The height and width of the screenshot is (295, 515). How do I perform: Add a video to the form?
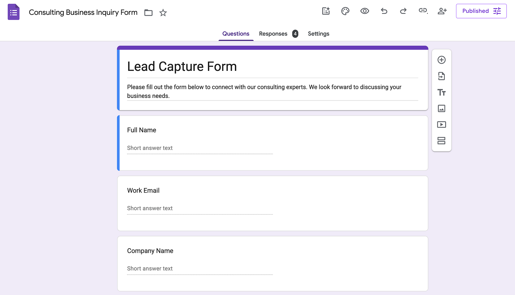click(442, 125)
